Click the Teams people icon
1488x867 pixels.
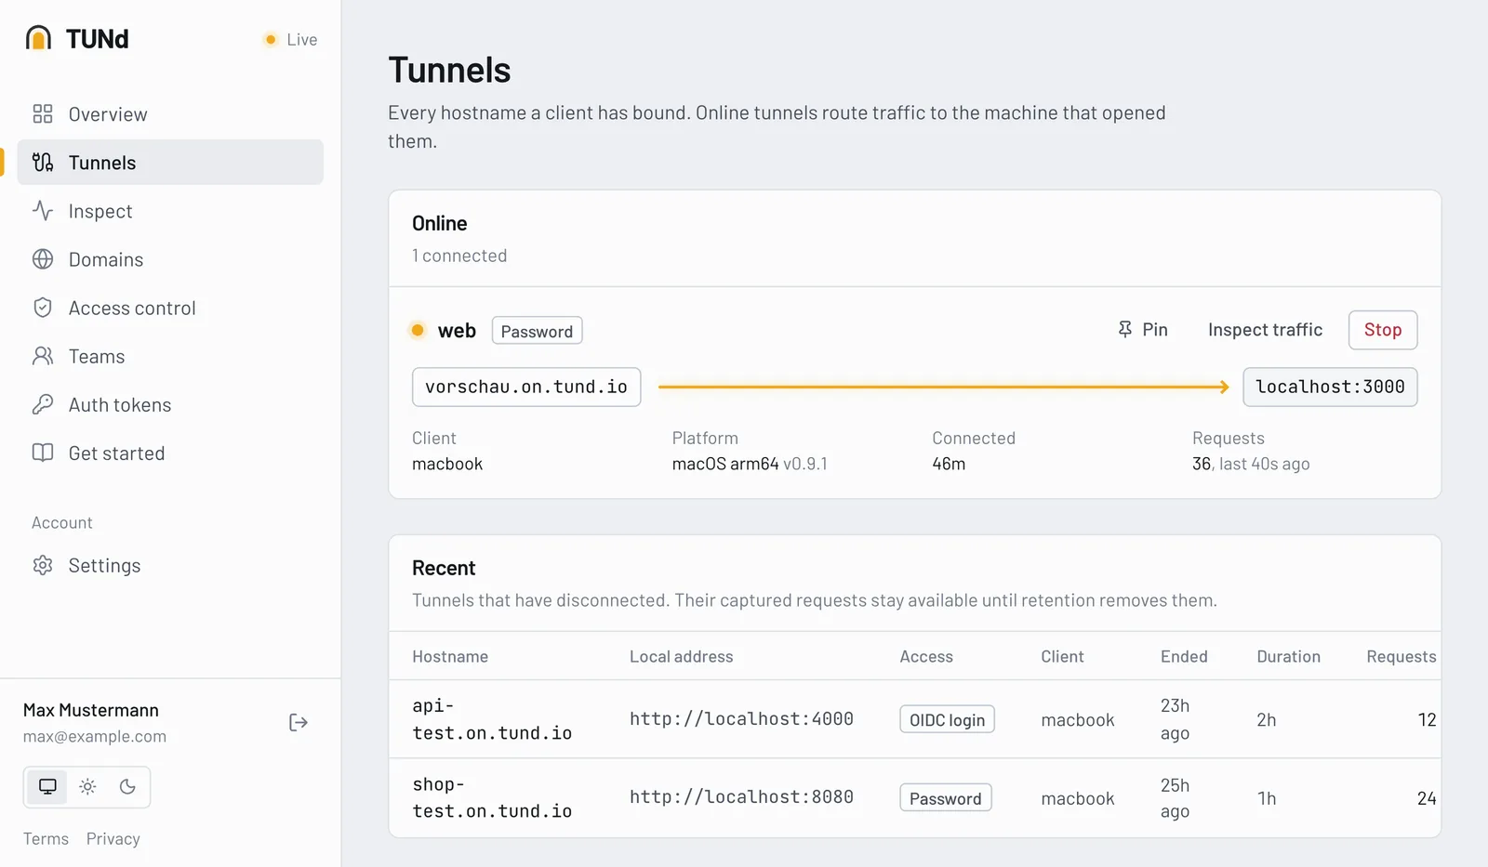(x=43, y=356)
